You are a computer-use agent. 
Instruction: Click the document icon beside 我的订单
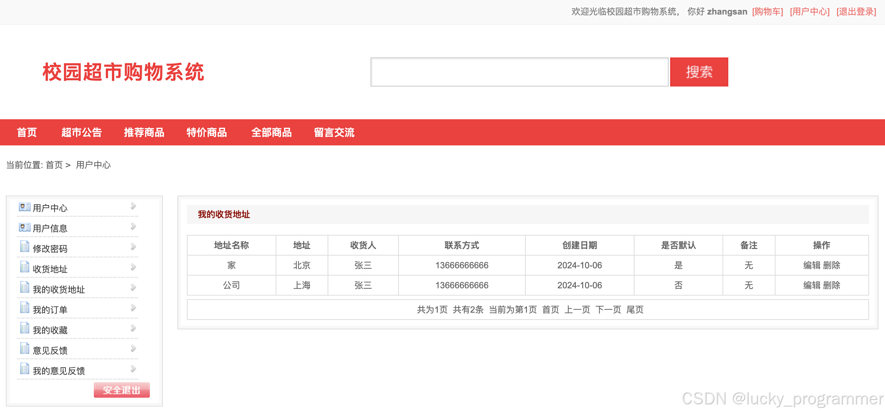pos(24,308)
